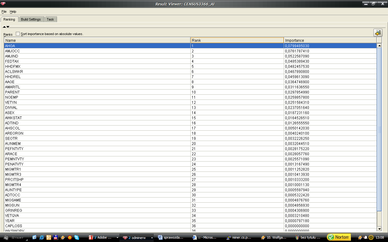The height and width of the screenshot is (242, 388).
Task: Toggle 'Sort importance based on absolute values' checkbox
Action: (18, 34)
